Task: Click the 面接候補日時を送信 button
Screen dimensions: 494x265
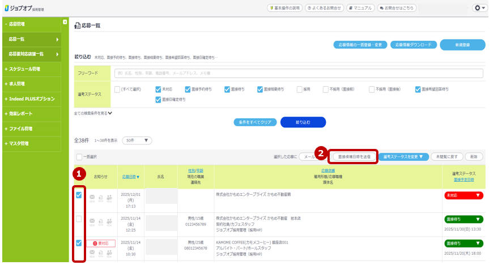Action: point(354,156)
